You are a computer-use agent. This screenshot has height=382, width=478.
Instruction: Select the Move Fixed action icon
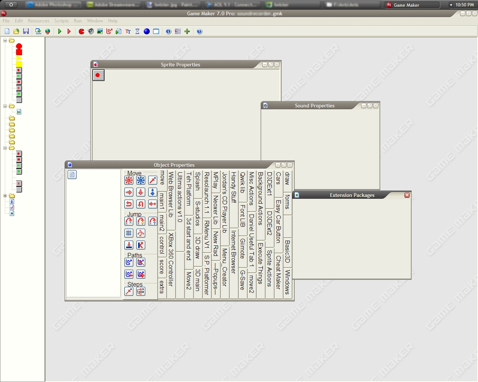[129, 180]
